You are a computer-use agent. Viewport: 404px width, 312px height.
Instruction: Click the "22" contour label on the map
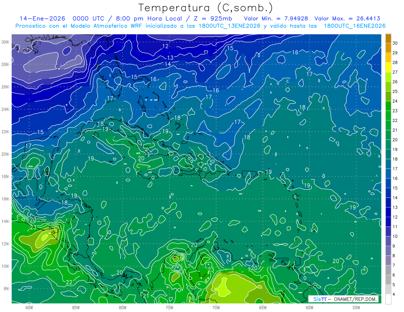click(69, 282)
